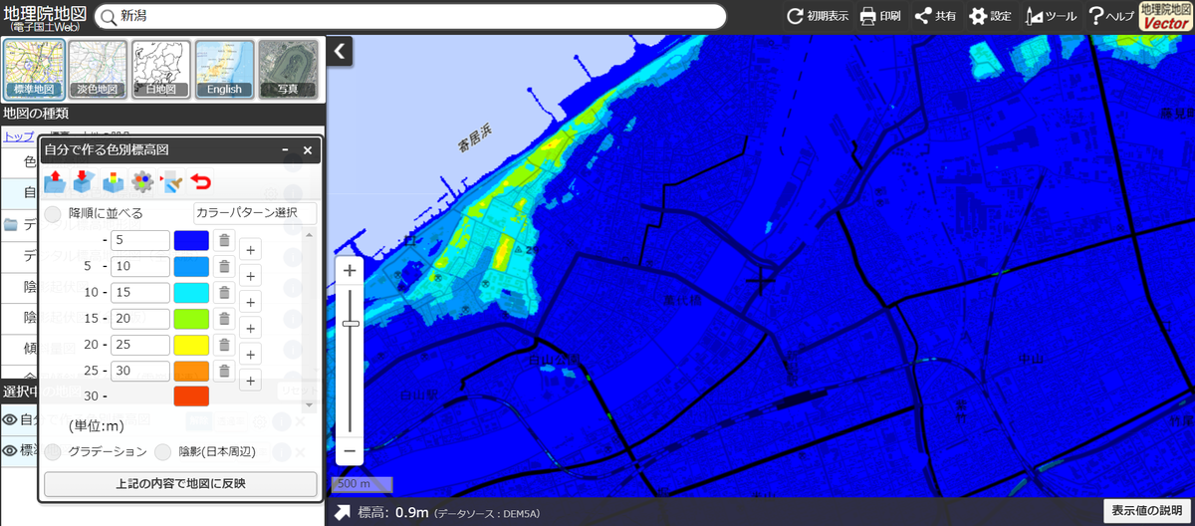Viewport: 1195px width, 526px height.
Task: Click the load-from-file upload icon in dialog
Action: point(55,181)
